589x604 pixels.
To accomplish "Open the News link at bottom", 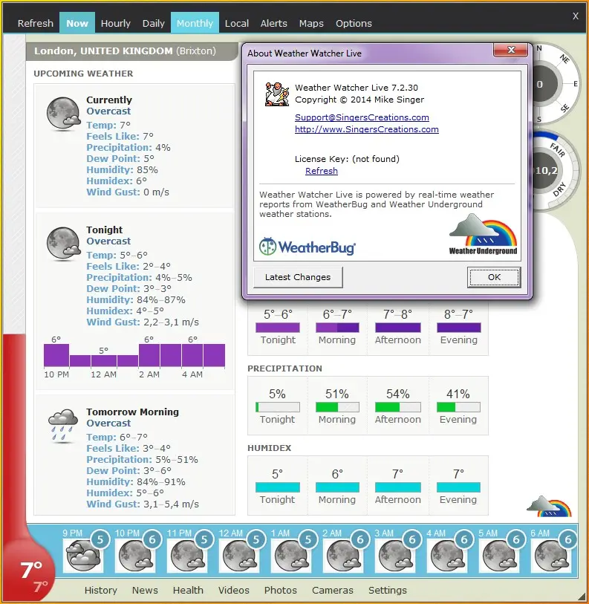I will pos(145,590).
